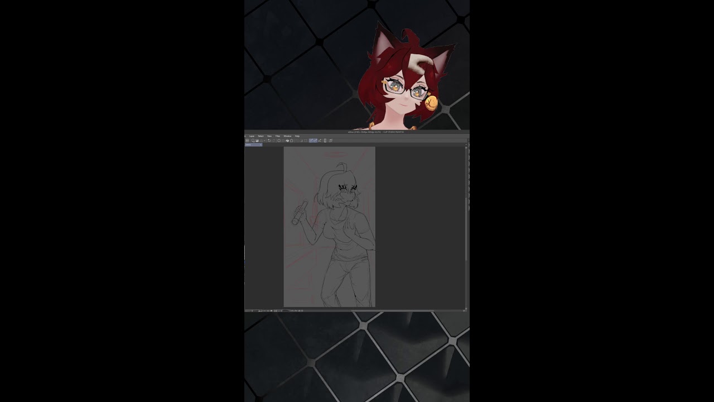Click the New document icon
Image resolution: width=714 pixels, height=402 pixels.
point(253,141)
